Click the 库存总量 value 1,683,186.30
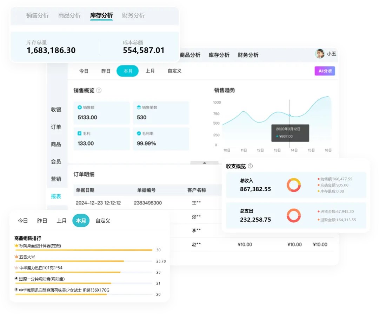 tap(51, 50)
